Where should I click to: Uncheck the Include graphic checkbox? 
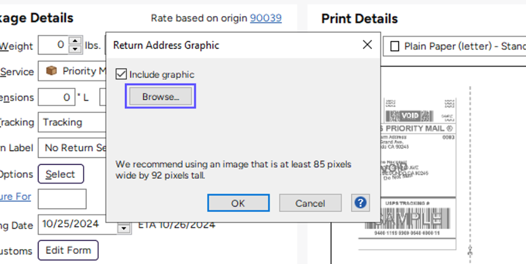tap(121, 74)
